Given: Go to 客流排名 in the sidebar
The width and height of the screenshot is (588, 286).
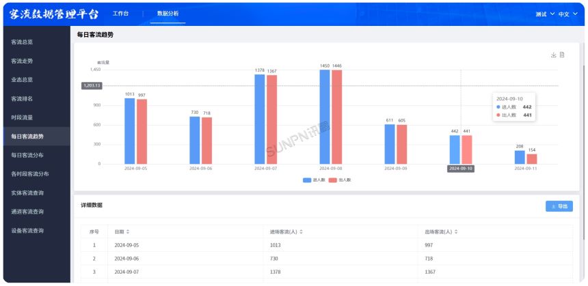Looking at the screenshot, I should pos(22,98).
